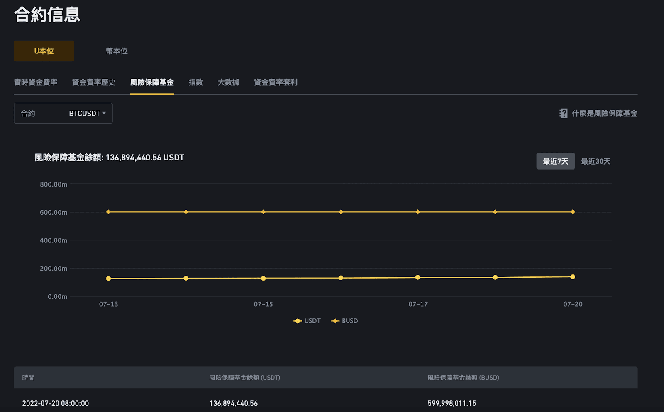Click the 599,998,011.15 table cell value
This screenshot has width=664, height=412.
pyautogui.click(x=452, y=403)
